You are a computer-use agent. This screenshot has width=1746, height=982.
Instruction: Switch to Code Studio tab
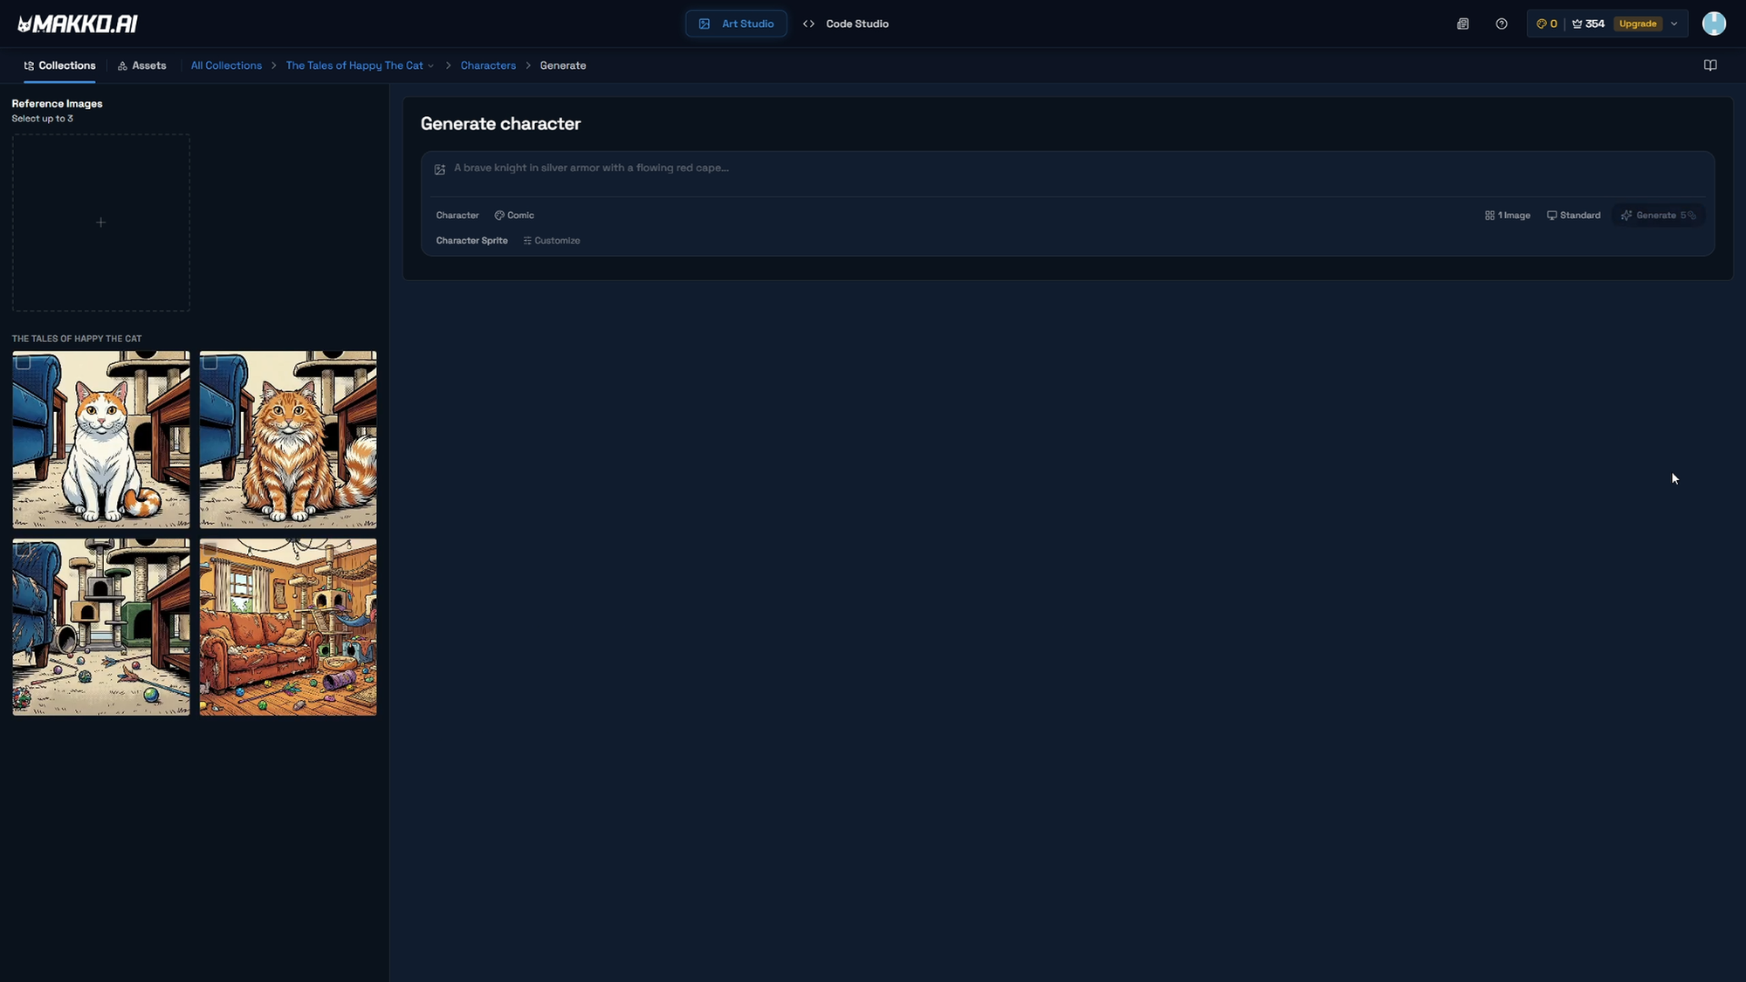point(845,24)
